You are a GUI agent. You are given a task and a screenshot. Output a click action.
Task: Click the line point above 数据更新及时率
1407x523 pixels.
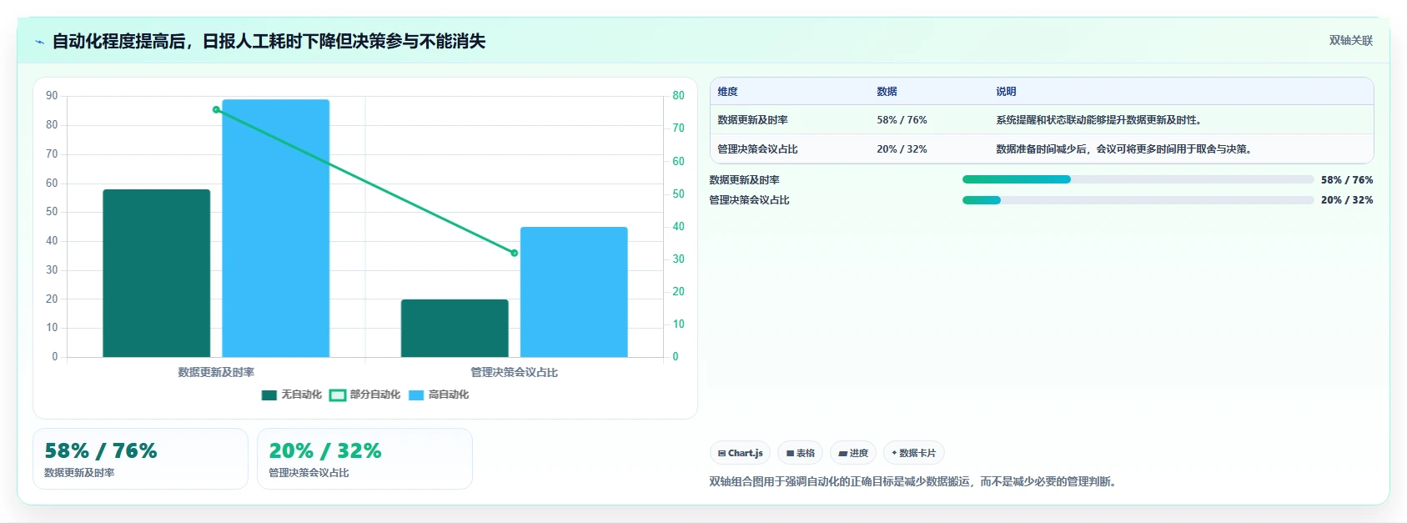click(216, 109)
